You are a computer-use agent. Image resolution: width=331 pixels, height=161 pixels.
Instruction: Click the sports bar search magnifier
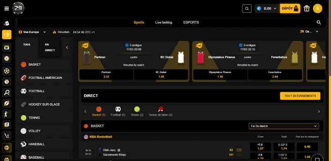point(319,22)
